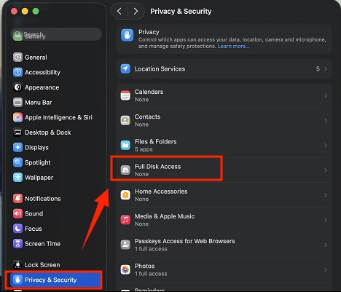This screenshot has height=292, width=341.
Task: Open the Learn more link under Privacy
Action: tap(233, 47)
